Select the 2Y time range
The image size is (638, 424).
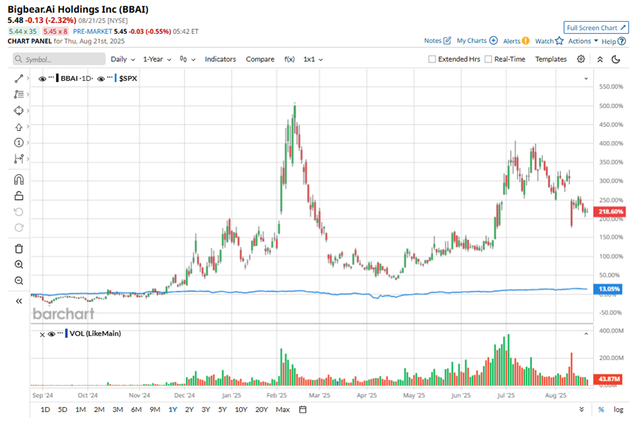point(189,409)
